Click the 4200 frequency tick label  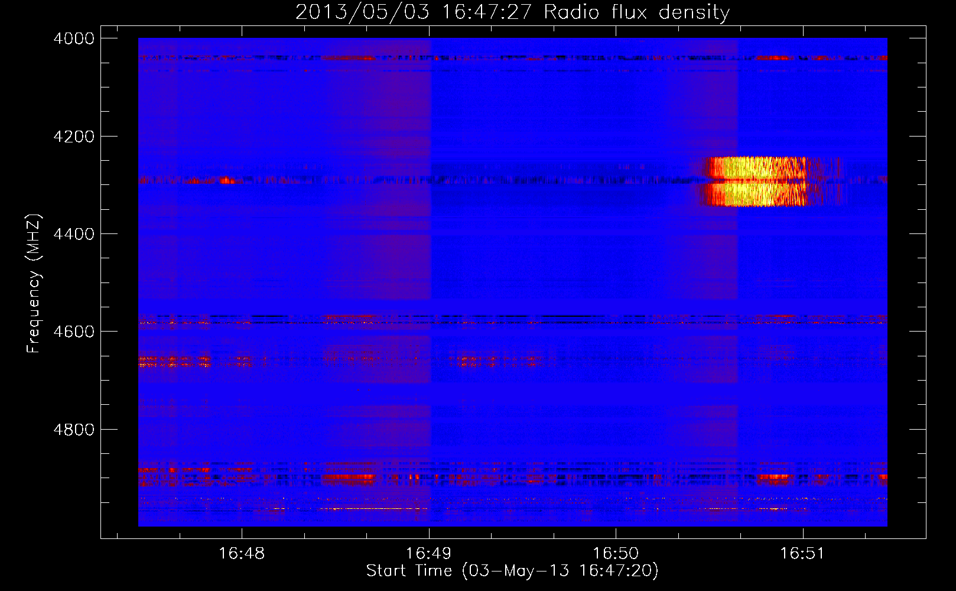coord(74,136)
